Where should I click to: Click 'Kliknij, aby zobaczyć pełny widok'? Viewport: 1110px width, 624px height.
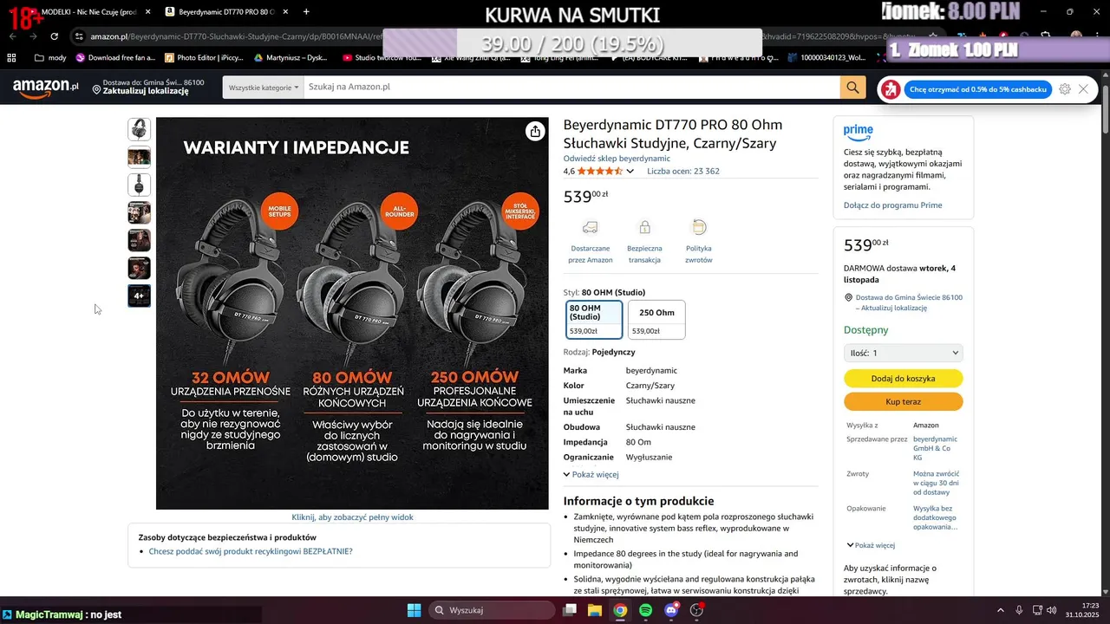352,517
